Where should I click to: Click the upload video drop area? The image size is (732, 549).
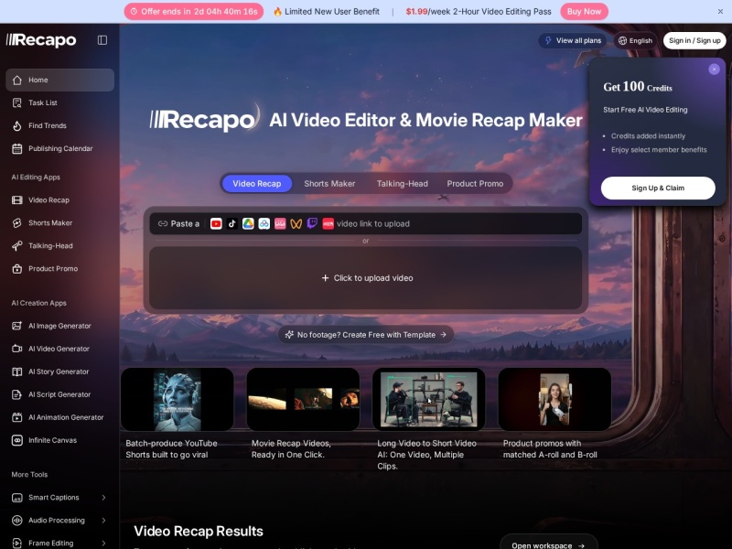[x=365, y=278]
